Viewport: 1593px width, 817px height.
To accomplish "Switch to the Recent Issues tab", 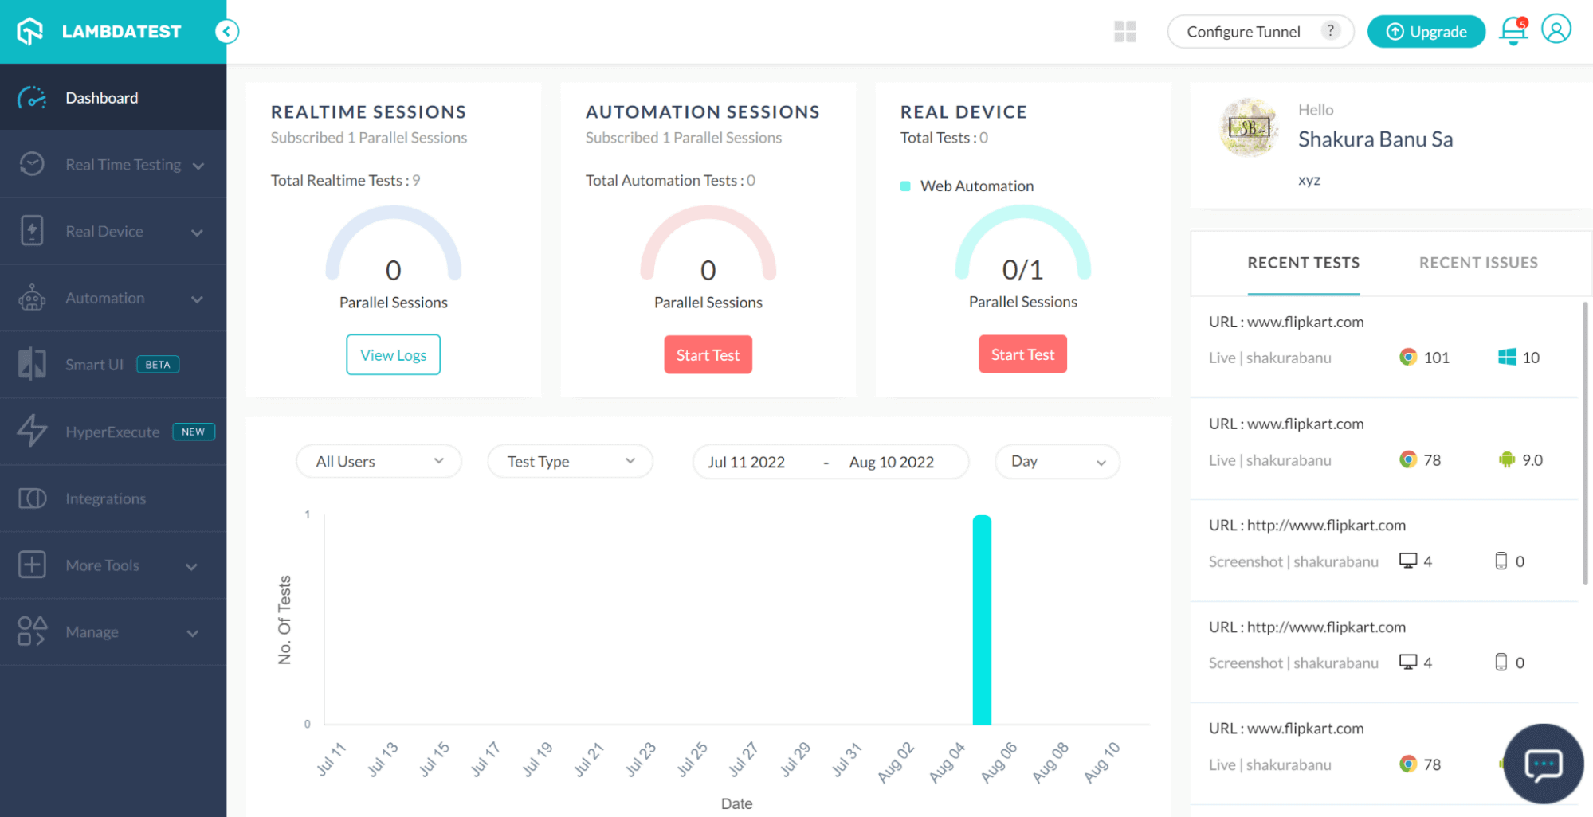I will (x=1477, y=263).
